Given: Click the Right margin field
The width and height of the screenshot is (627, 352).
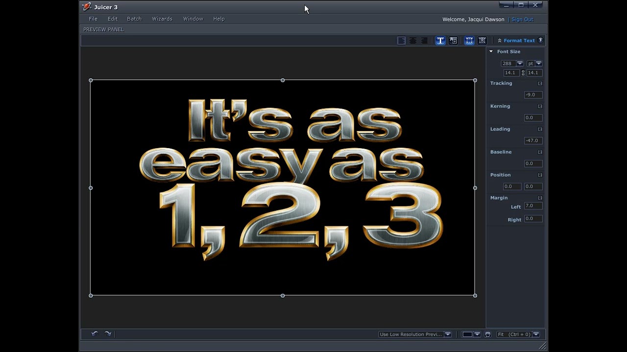Looking at the screenshot, I should click(532, 219).
